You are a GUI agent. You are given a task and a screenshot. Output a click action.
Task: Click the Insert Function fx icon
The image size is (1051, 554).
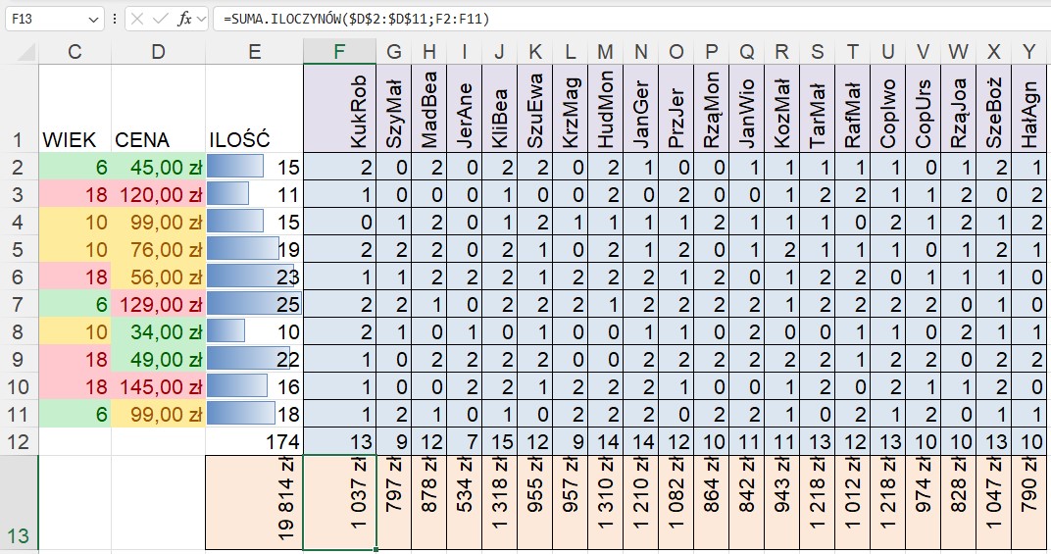click(x=184, y=19)
